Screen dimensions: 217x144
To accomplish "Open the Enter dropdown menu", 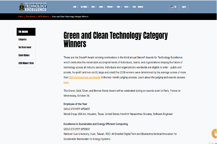I will tap(94, 7).
